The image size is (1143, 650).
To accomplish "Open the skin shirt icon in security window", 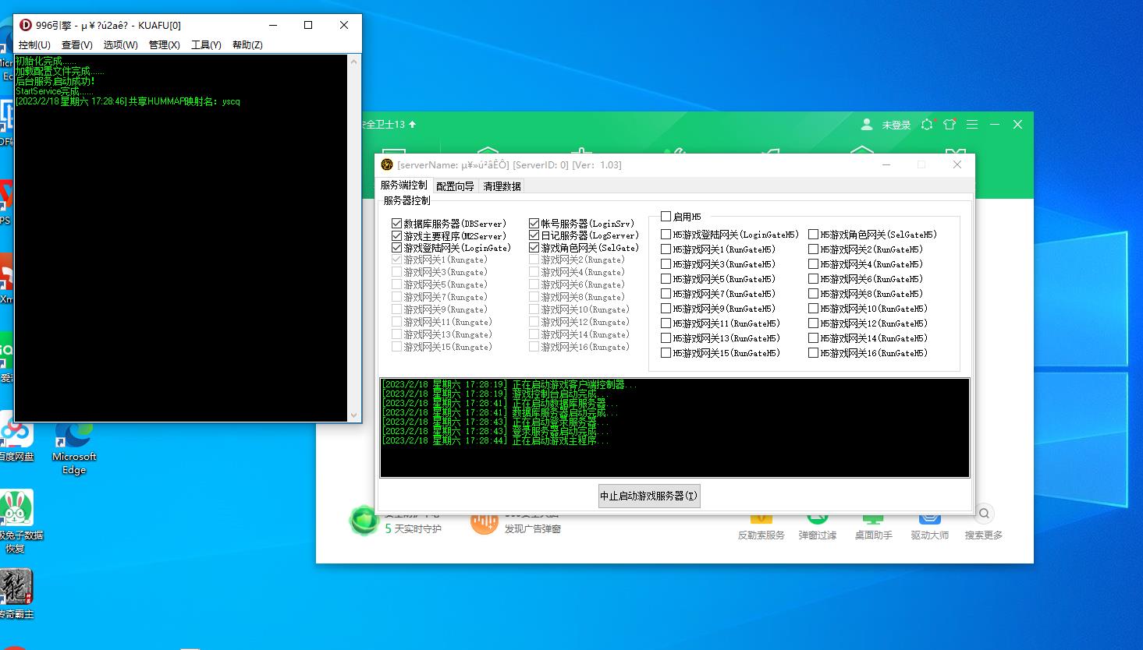I will pyautogui.click(x=950, y=125).
